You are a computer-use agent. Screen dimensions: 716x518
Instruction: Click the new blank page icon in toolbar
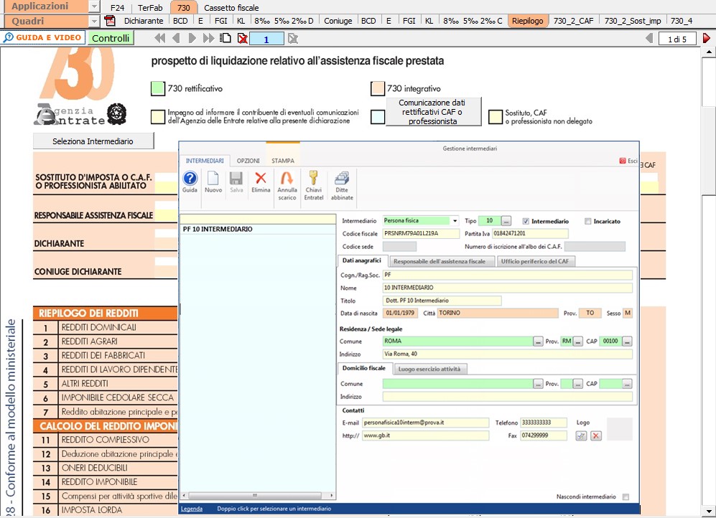coord(226,38)
